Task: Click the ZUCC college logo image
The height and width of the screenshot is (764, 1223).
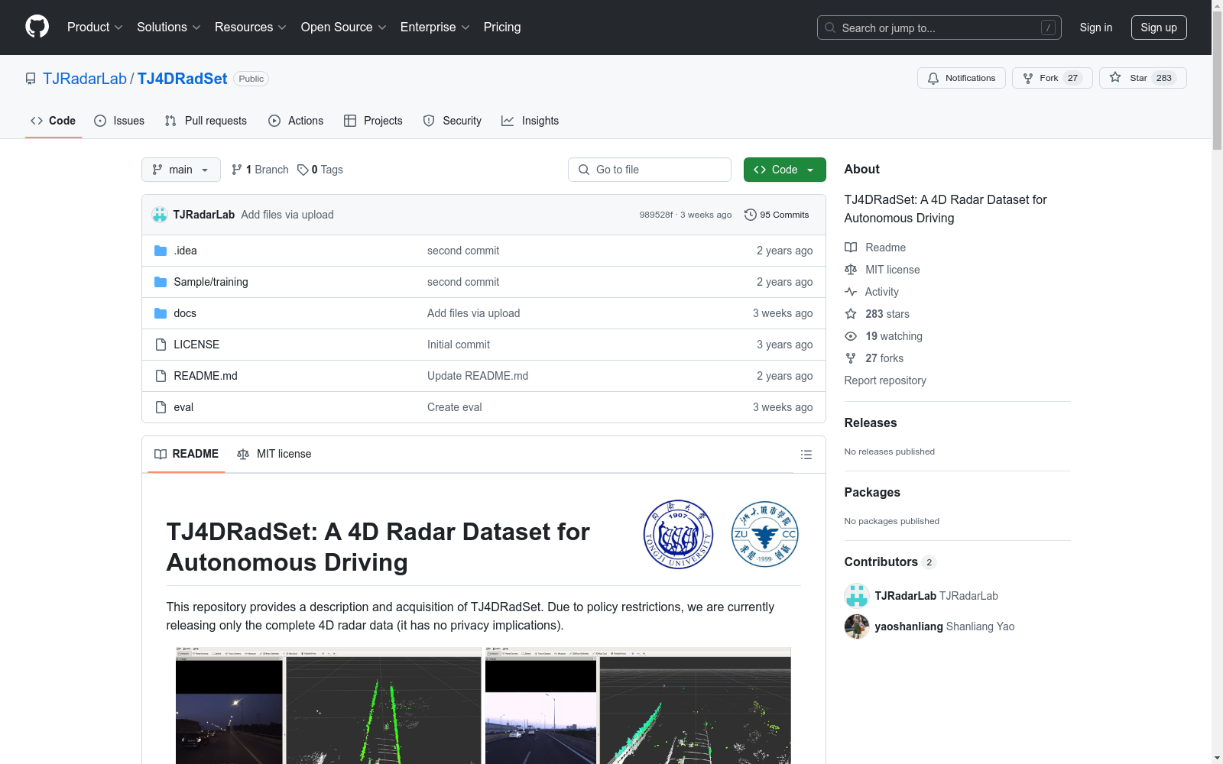Action: [765, 535]
